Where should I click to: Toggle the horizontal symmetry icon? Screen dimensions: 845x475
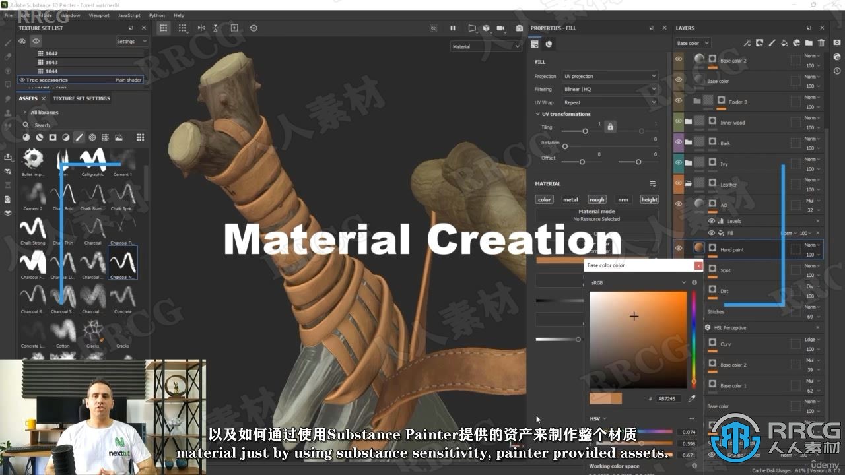[x=201, y=28]
